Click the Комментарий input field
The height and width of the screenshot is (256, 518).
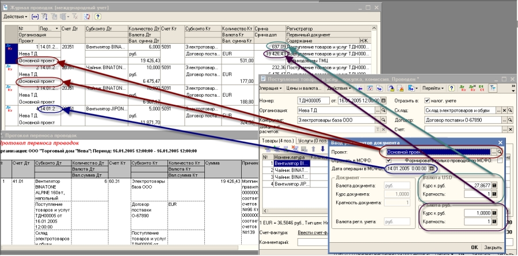(313, 242)
